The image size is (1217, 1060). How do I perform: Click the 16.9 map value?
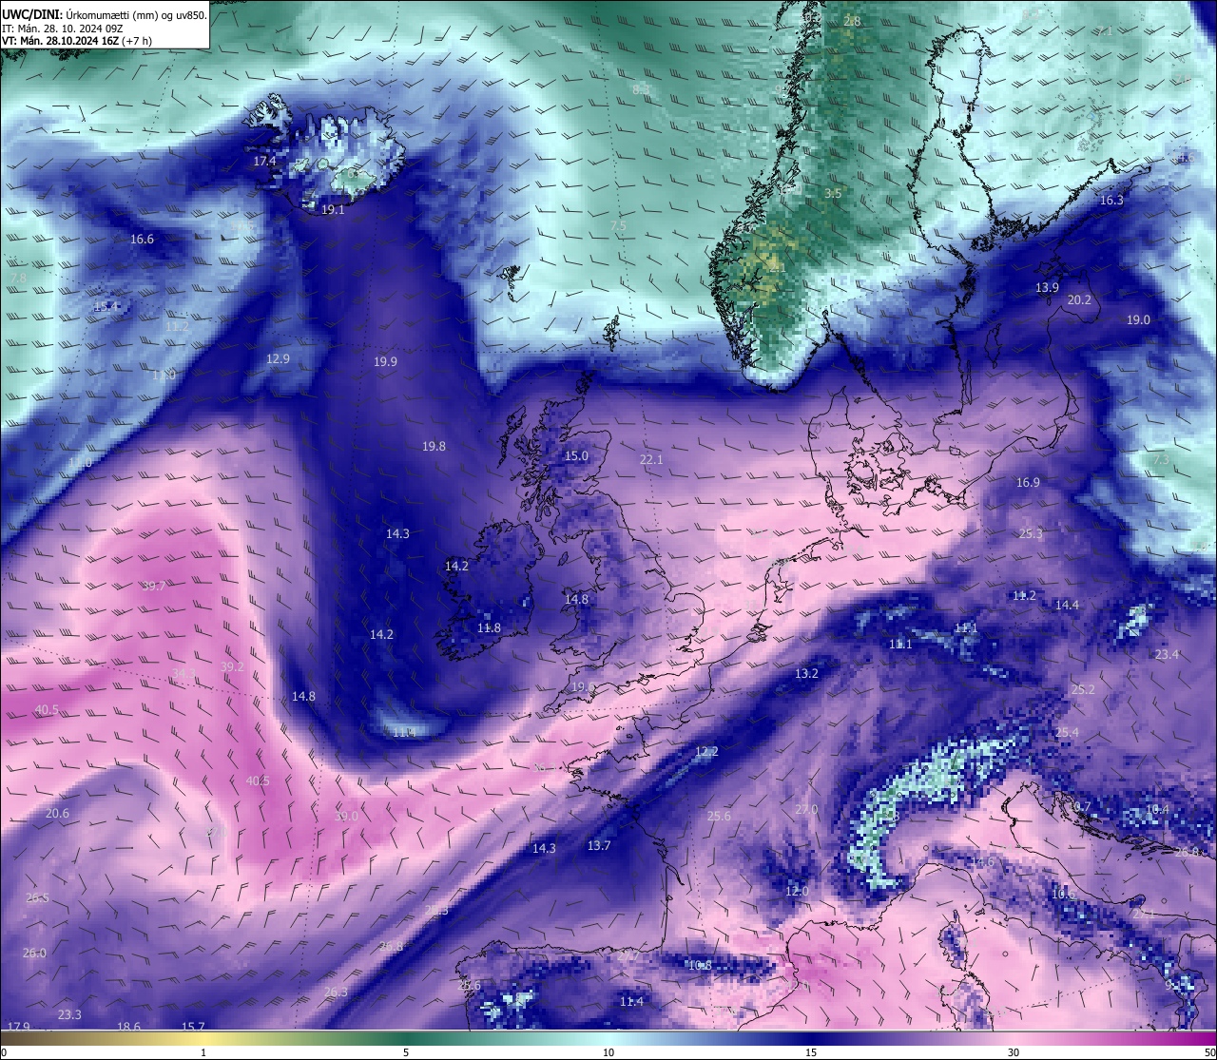click(1028, 483)
